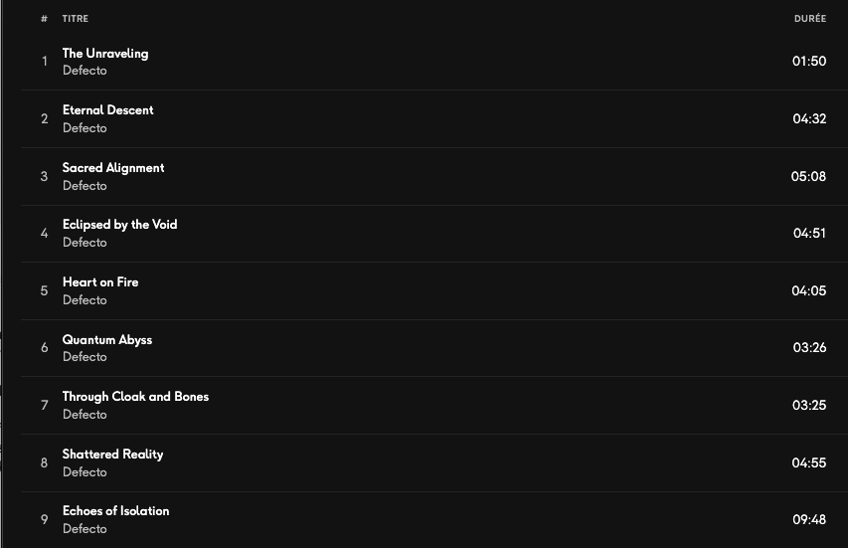Play the track The Unraveling

click(105, 54)
